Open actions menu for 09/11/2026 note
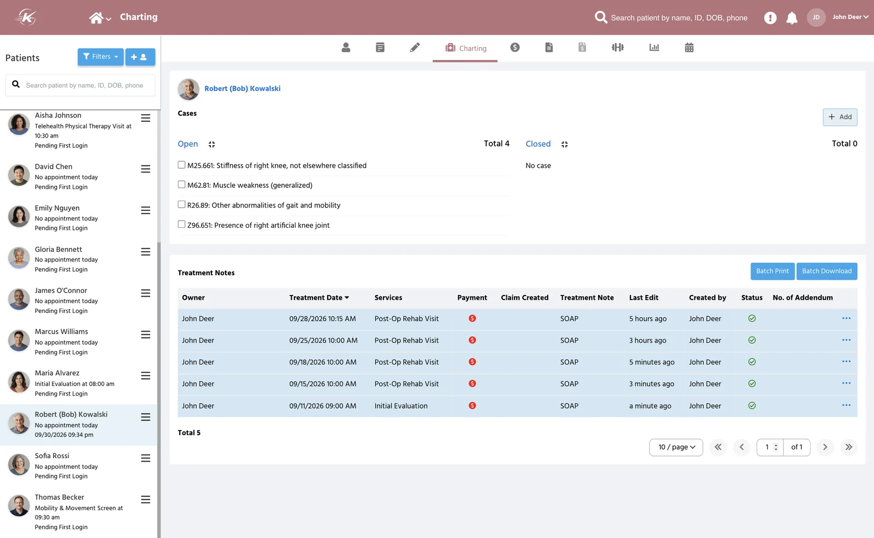874x538 pixels. (x=846, y=405)
